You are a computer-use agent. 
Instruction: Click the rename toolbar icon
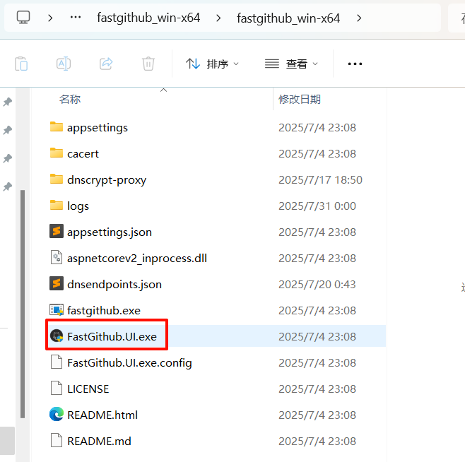[x=64, y=64]
